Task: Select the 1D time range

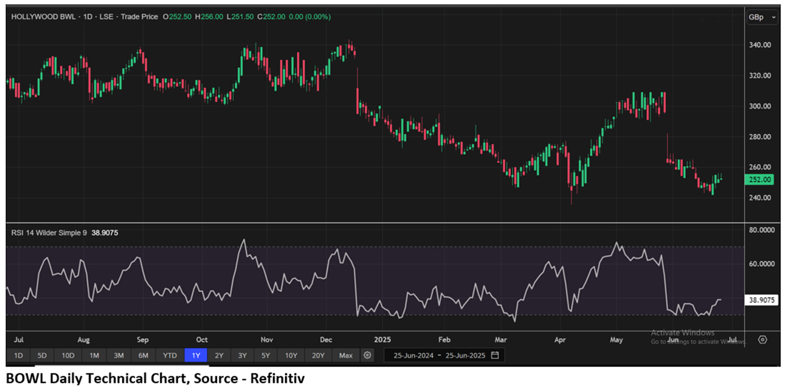Action: (x=18, y=355)
